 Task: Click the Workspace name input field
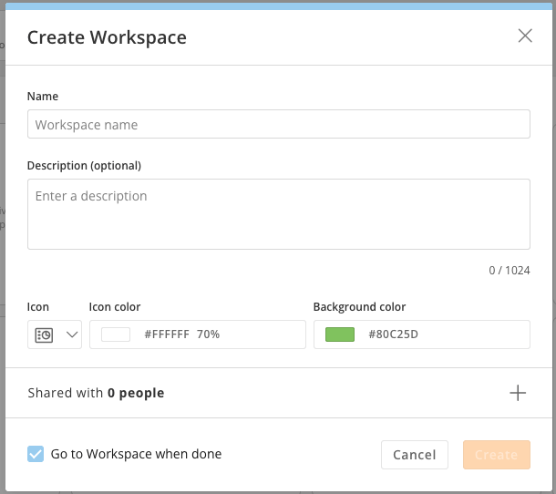click(279, 124)
